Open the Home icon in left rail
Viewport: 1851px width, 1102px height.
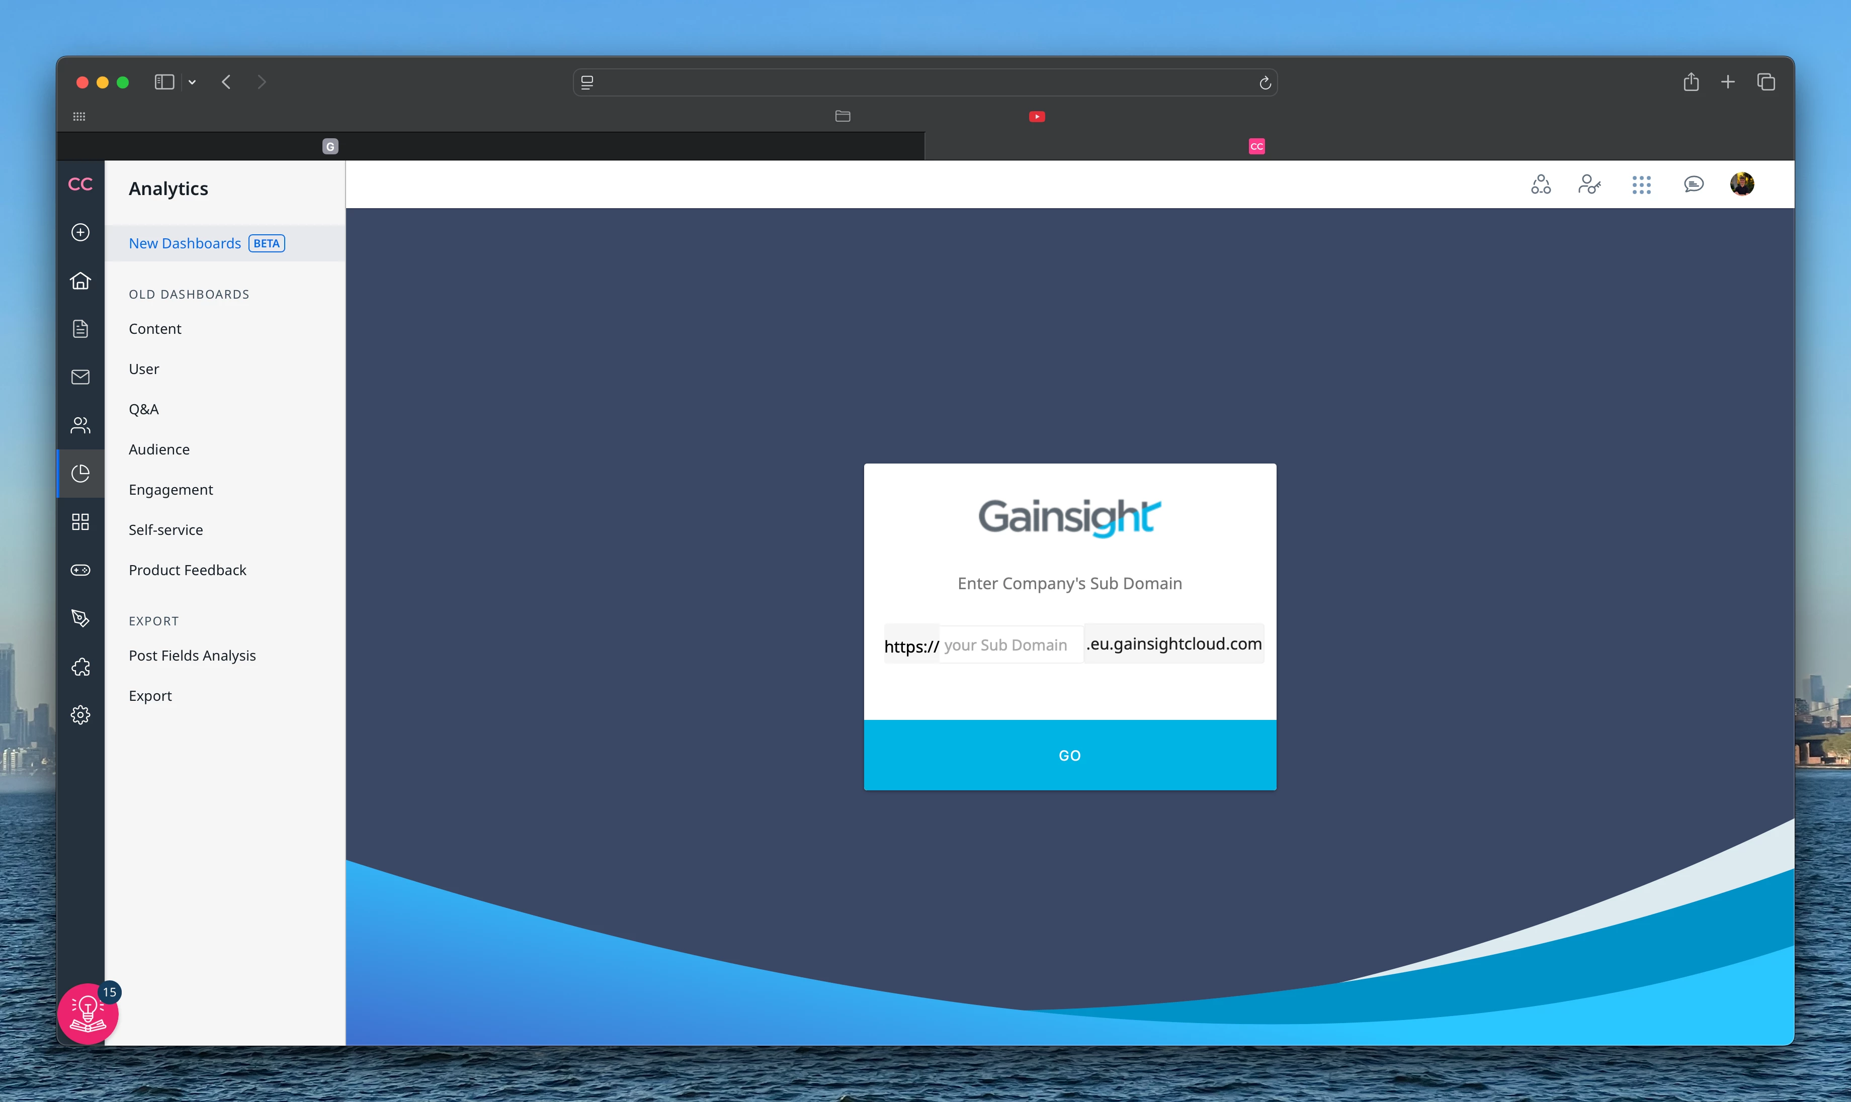pos(80,281)
